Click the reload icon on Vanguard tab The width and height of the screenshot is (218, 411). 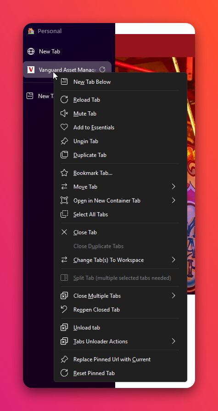pyautogui.click(x=102, y=69)
